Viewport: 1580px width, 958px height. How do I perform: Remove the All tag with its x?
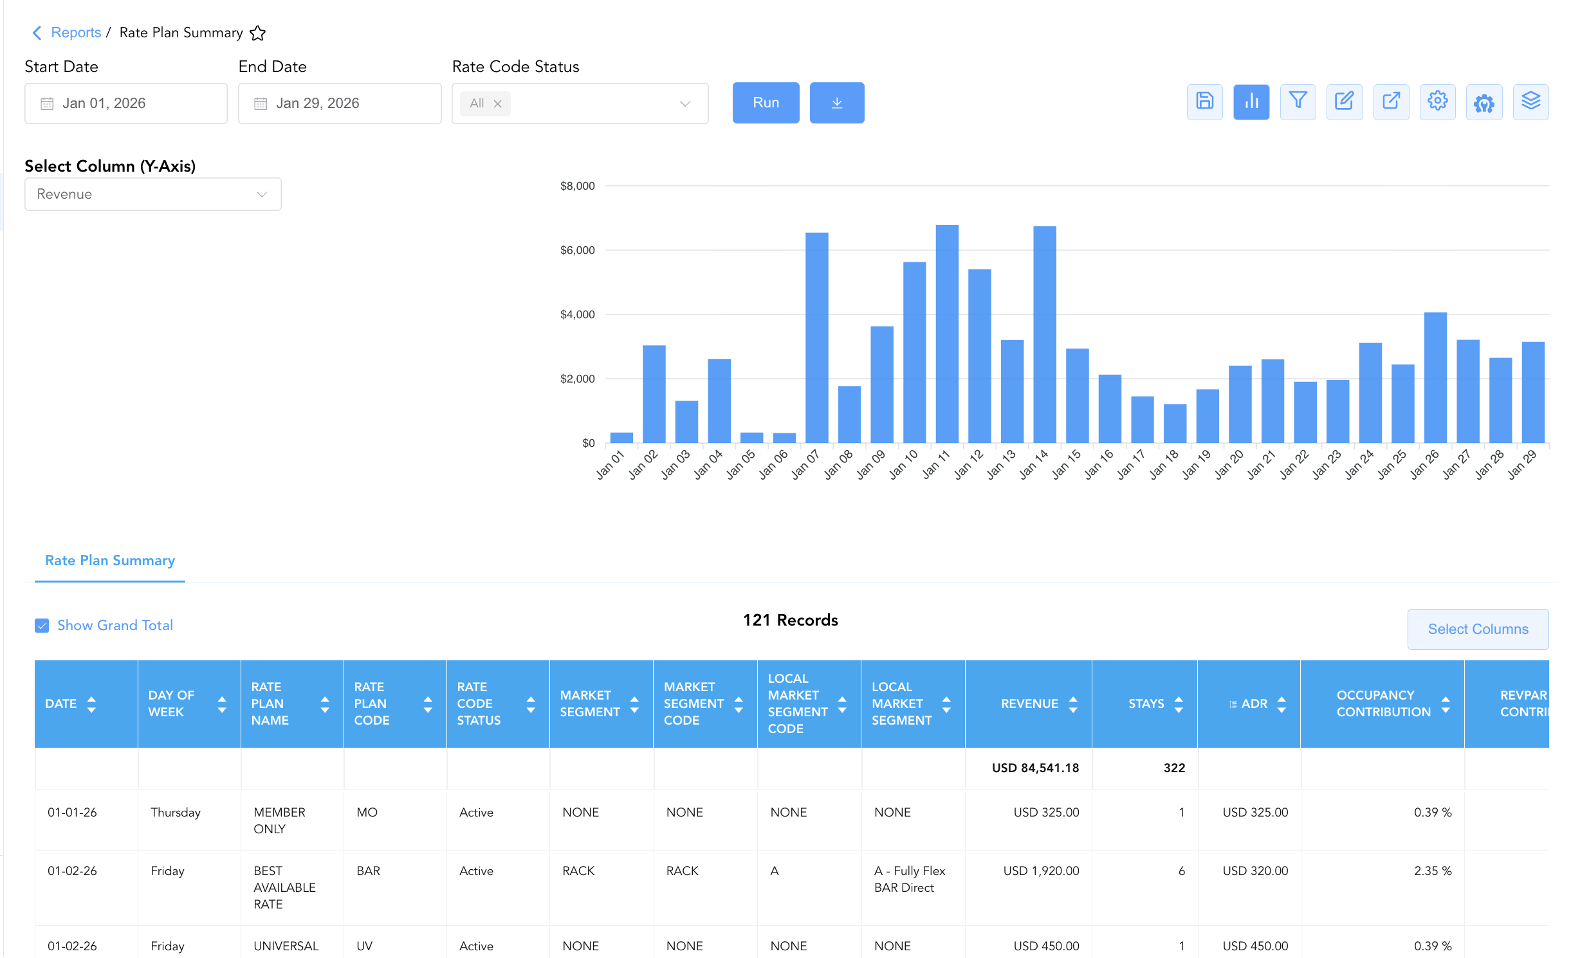click(497, 104)
